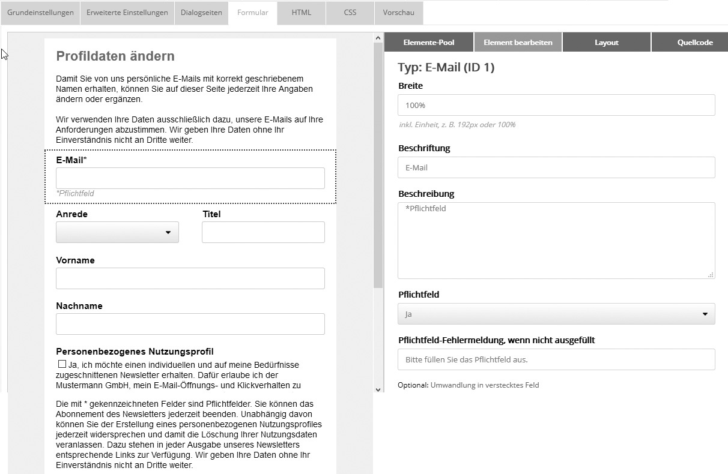Click the Umwandlung in verstecktes Feld link
The image size is (728, 474).
pos(484,385)
